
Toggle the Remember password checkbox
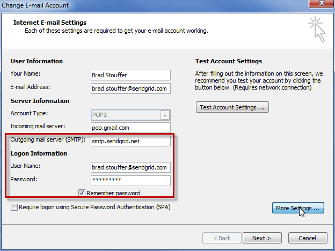(x=82, y=193)
